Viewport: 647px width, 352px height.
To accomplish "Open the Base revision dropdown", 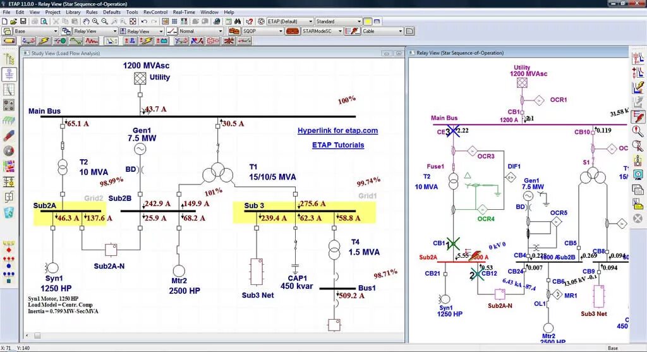I will point(36,31).
